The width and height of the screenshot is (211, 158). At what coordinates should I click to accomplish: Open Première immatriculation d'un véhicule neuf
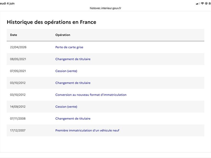coord(87,130)
